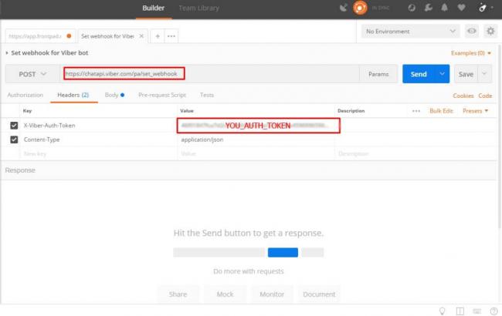Click the empty Description field in new row
Viewport: 502px width, 316px height.
coord(416,153)
